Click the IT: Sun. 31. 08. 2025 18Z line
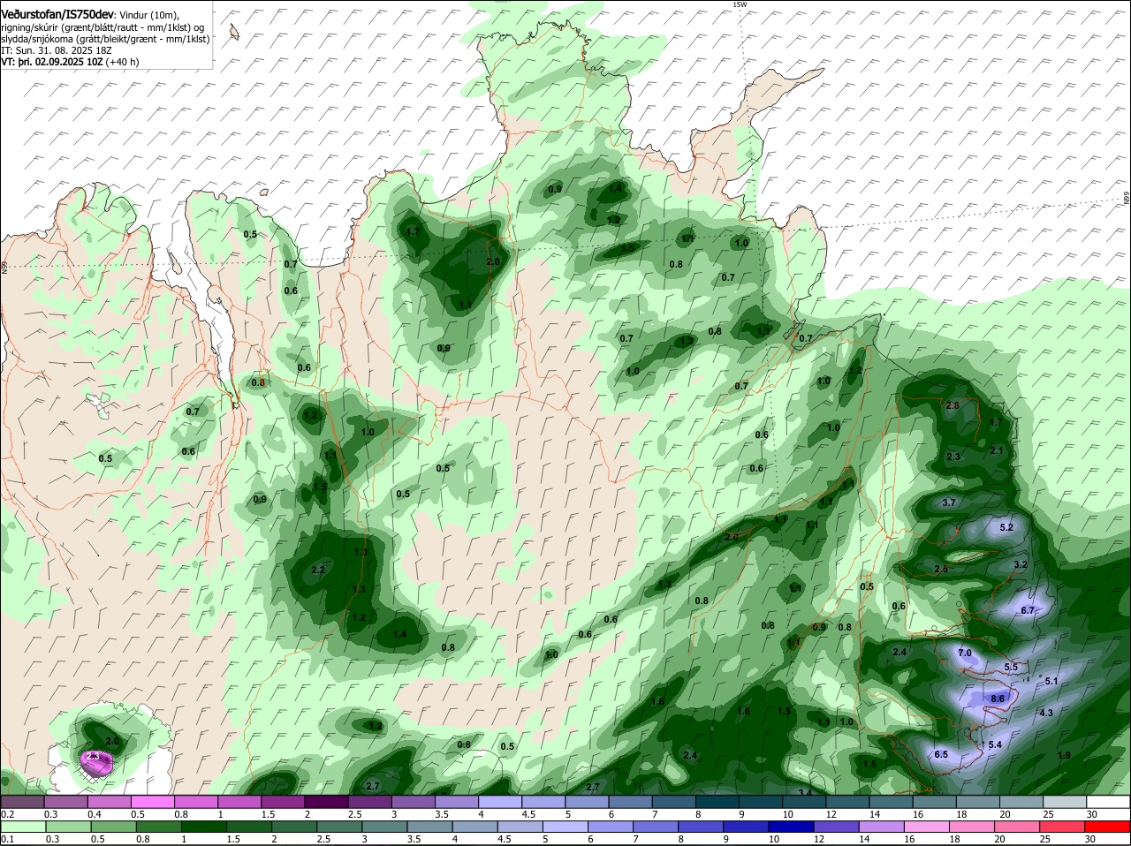 click(57, 50)
